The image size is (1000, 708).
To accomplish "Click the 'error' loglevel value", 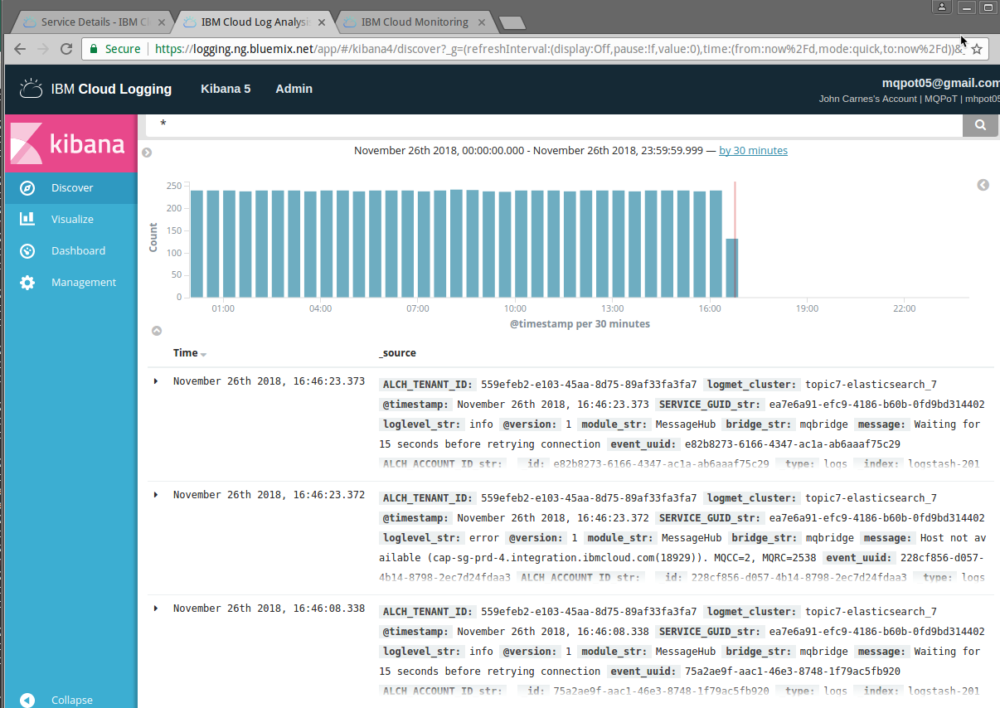I will click(x=484, y=538).
